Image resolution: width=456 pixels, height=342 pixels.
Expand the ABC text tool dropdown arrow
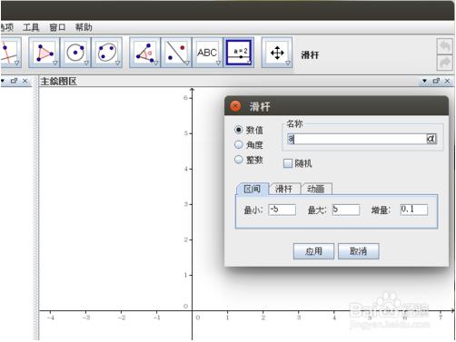click(218, 63)
